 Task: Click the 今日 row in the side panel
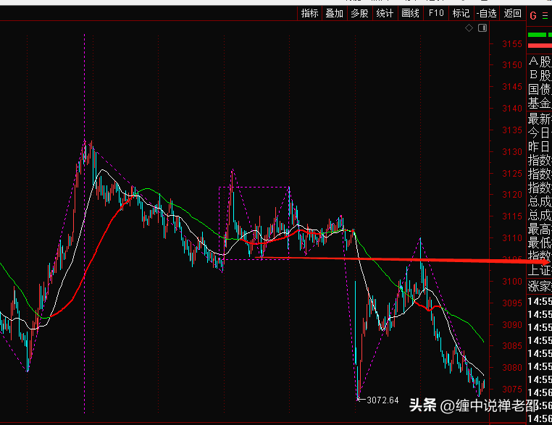[540, 132]
